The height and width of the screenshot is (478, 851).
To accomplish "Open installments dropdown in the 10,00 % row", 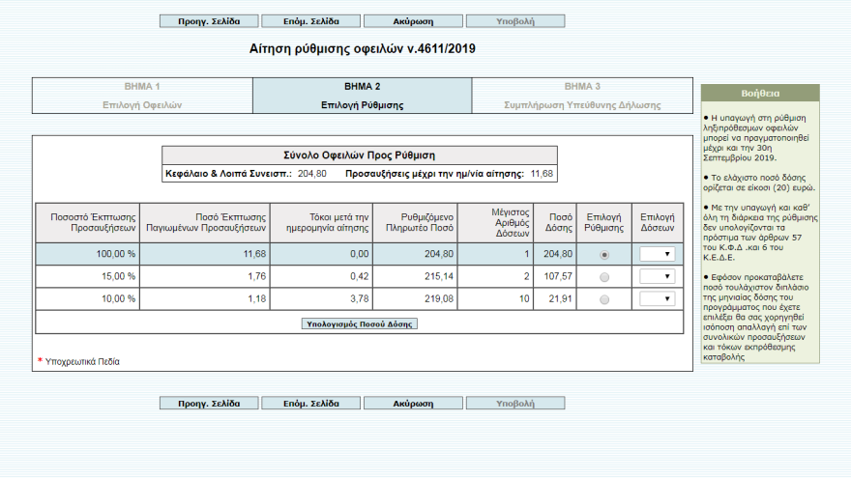I will tap(657, 299).
